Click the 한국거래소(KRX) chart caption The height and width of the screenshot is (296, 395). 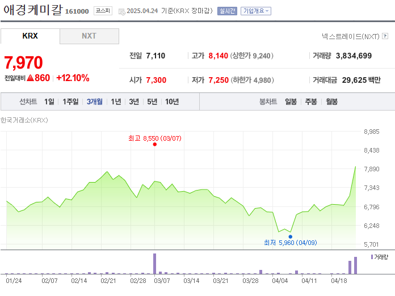coord(24,120)
